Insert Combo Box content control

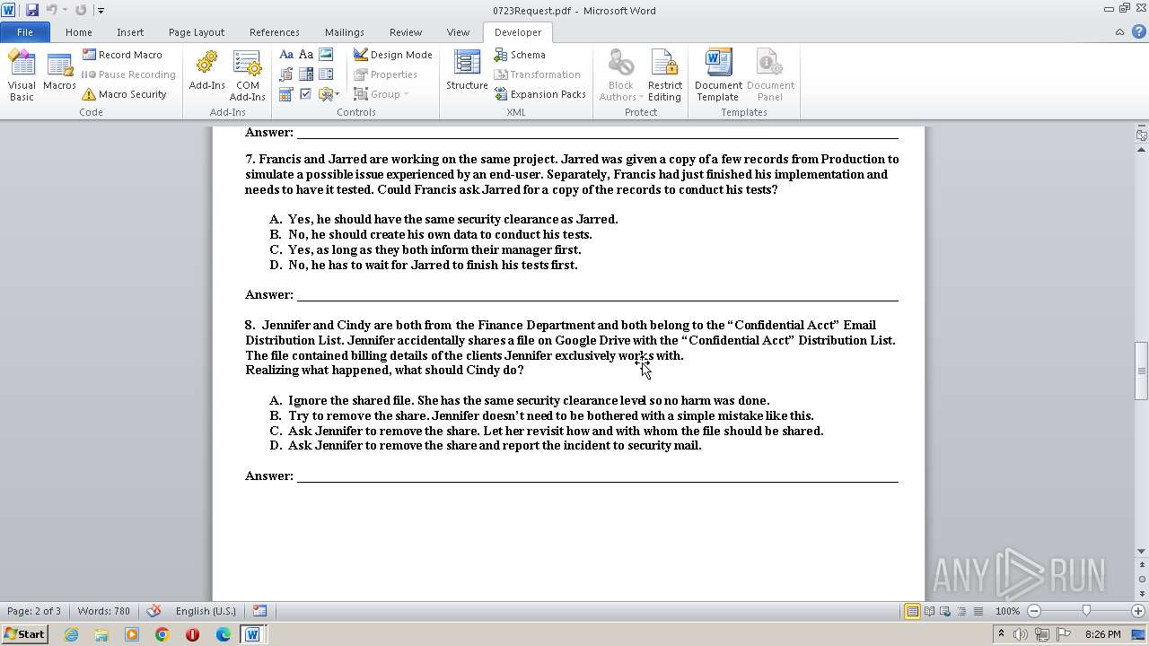(306, 74)
